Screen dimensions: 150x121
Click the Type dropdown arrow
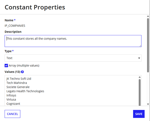pos(139,58)
